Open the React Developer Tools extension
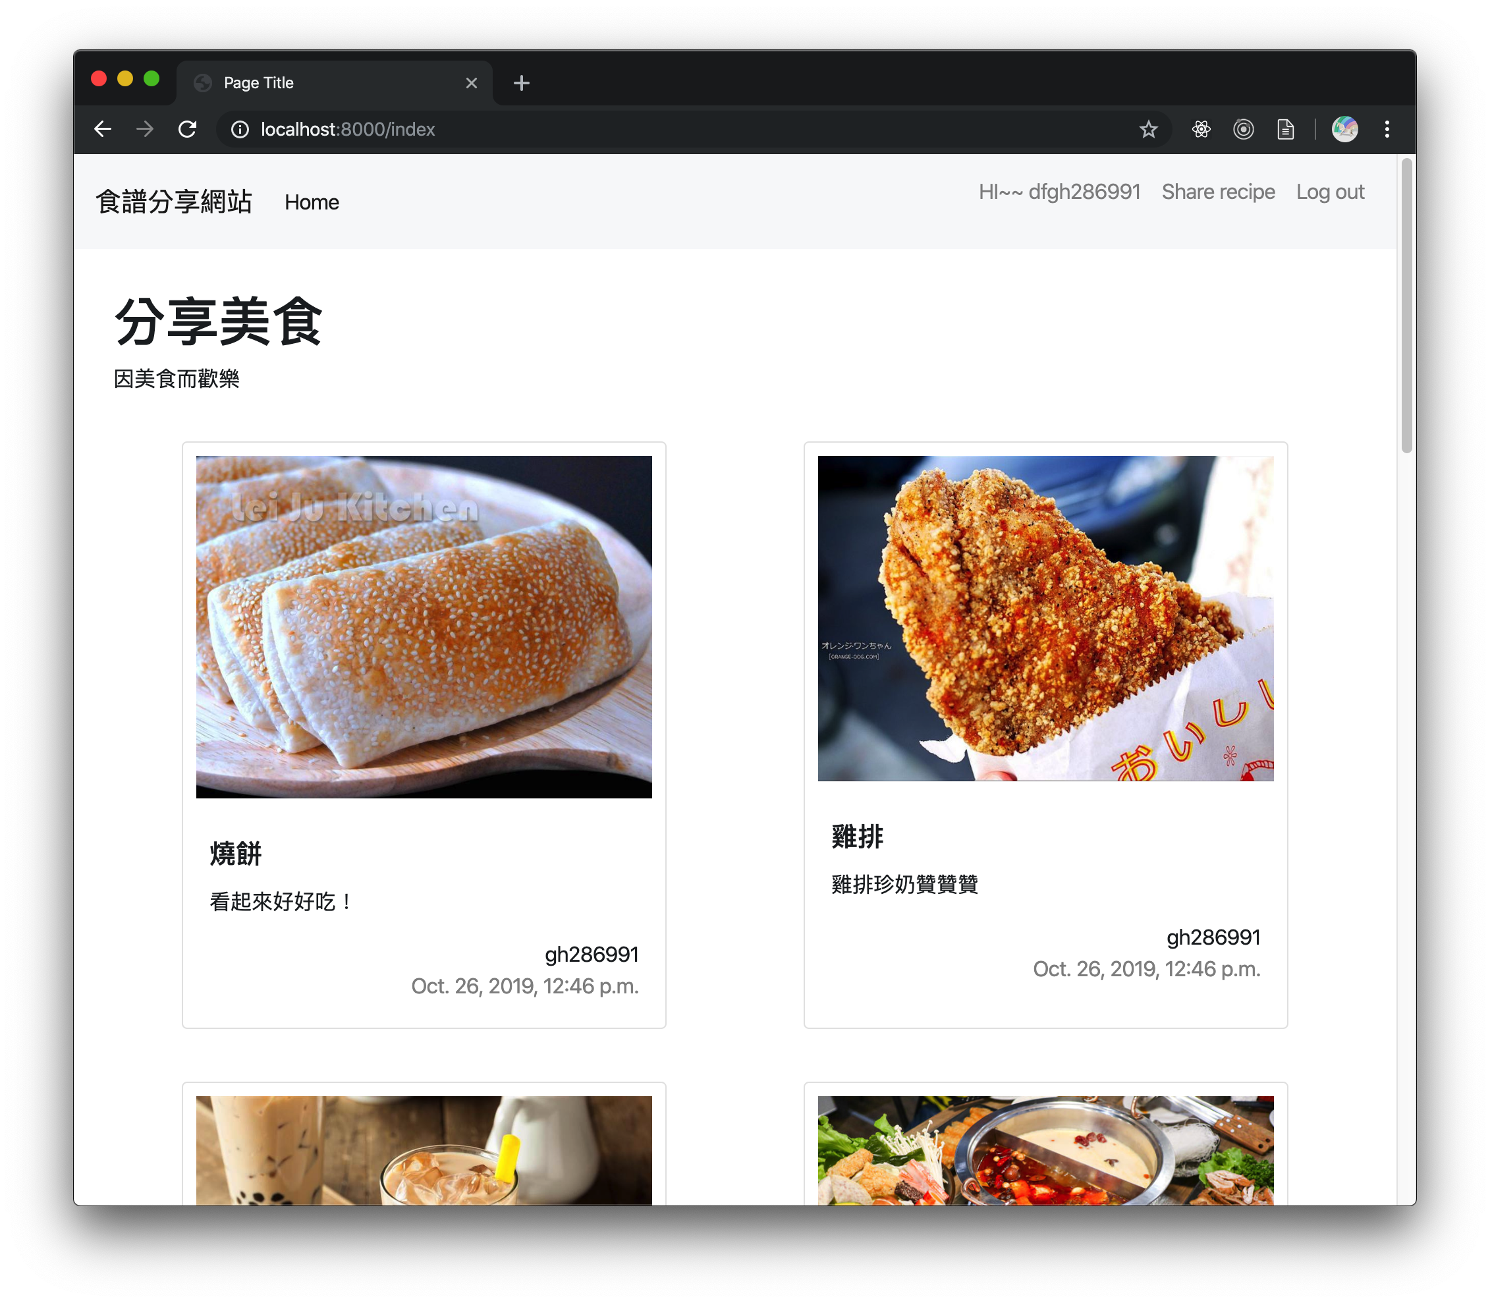This screenshot has height=1303, width=1490. pyautogui.click(x=1201, y=129)
